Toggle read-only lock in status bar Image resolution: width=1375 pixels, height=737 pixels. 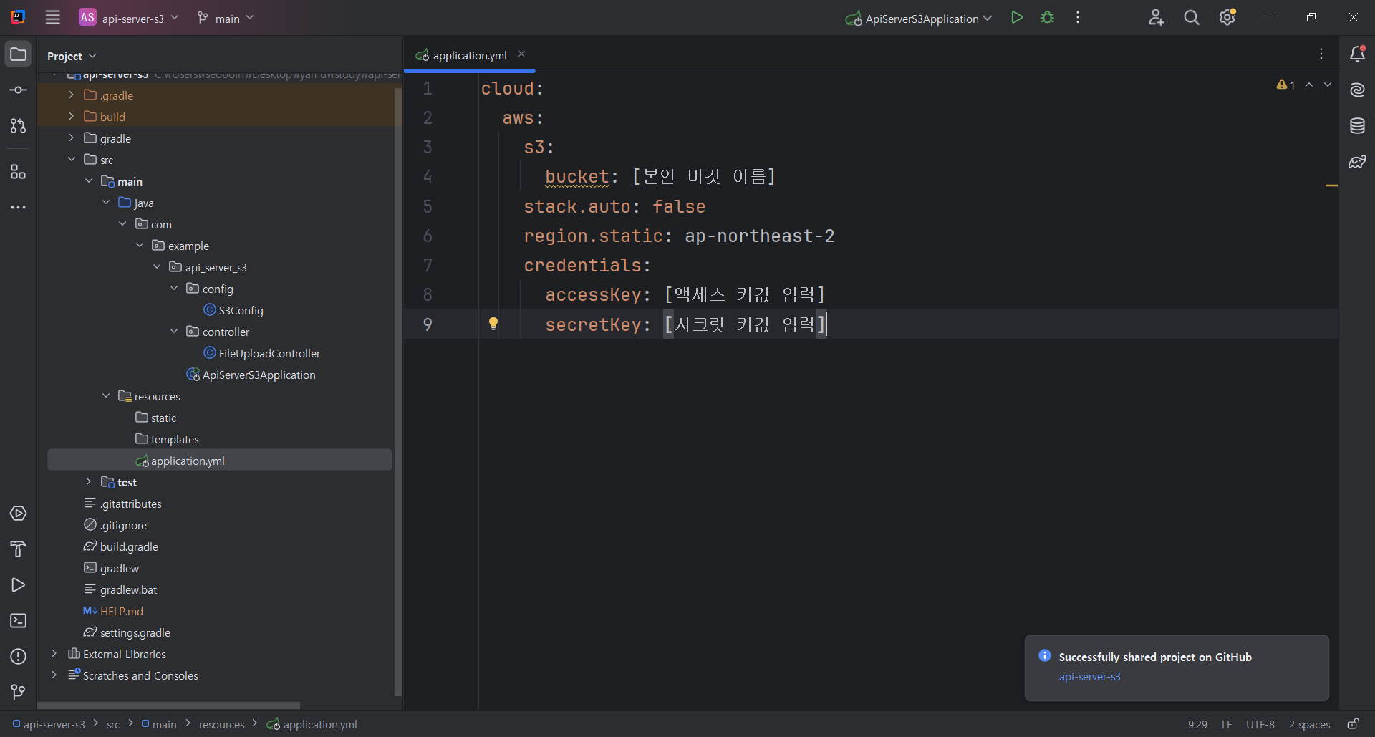[x=1354, y=724]
